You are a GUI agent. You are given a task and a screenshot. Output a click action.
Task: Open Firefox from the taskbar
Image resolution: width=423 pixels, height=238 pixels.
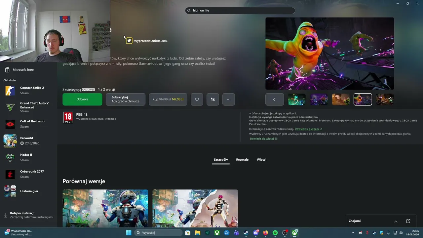(x=265, y=233)
